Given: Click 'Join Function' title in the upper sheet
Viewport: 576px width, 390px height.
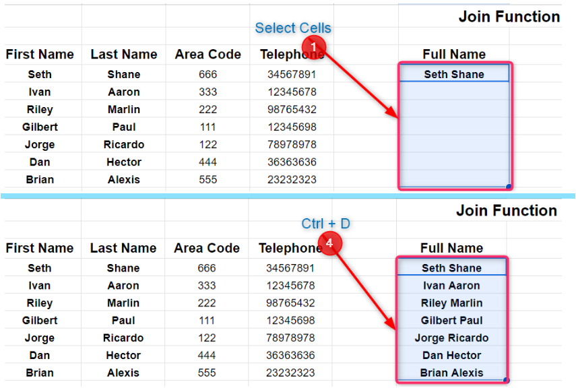Looking at the screenshot, I should click(x=509, y=17).
